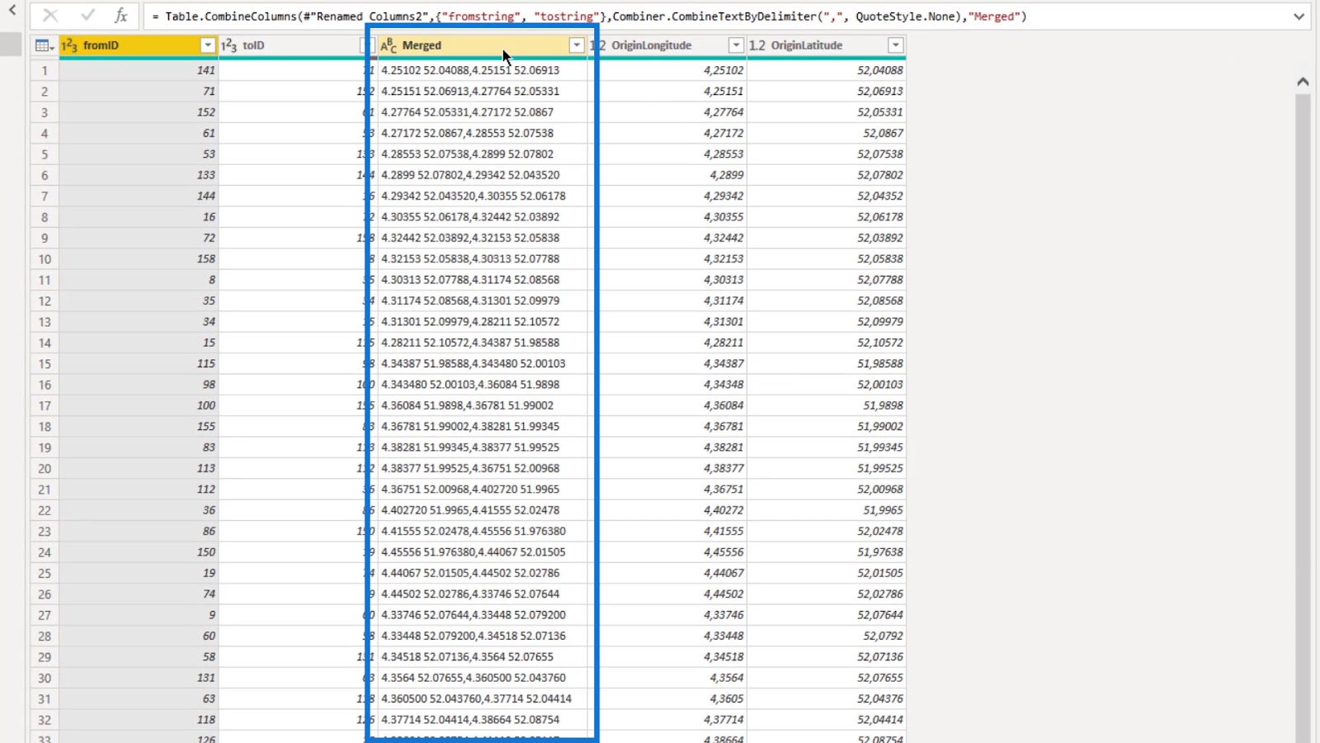
Task: Select the Merged column header
Action: pyautogui.click(x=482, y=45)
